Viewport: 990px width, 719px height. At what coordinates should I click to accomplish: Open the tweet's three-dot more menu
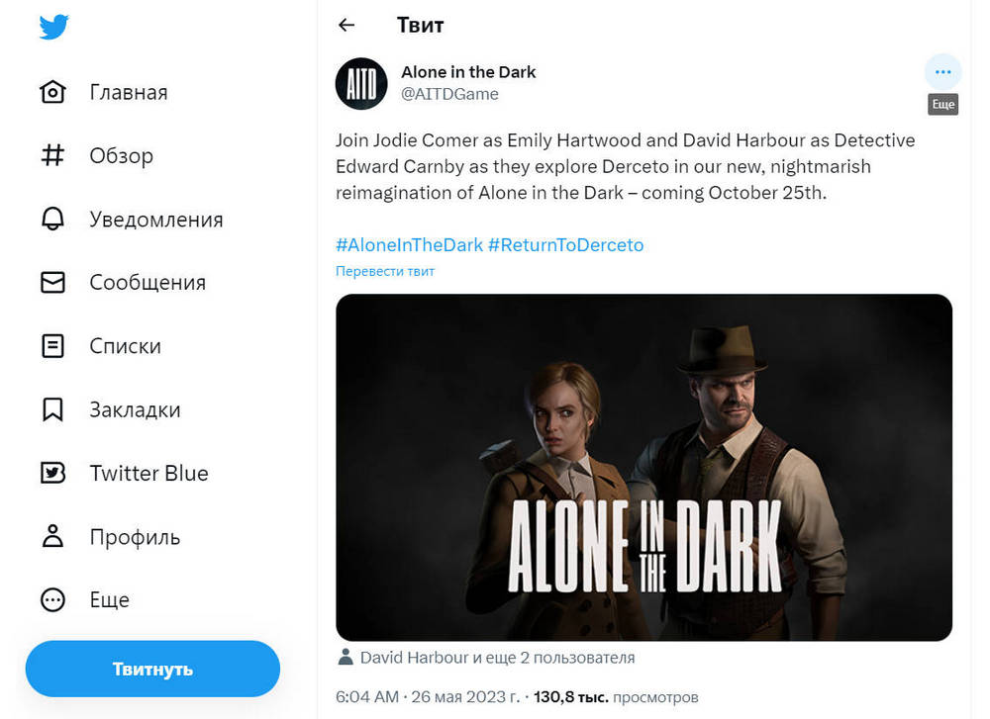(x=942, y=72)
